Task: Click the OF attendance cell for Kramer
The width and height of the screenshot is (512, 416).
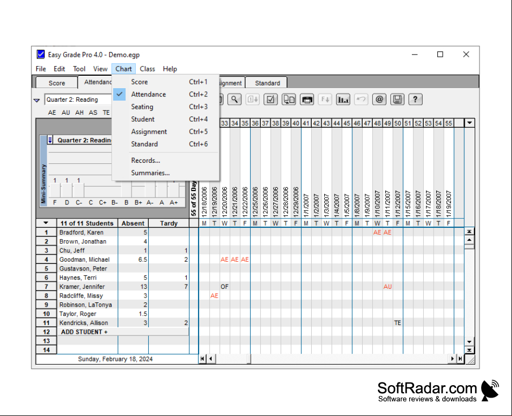Action: [x=225, y=287]
